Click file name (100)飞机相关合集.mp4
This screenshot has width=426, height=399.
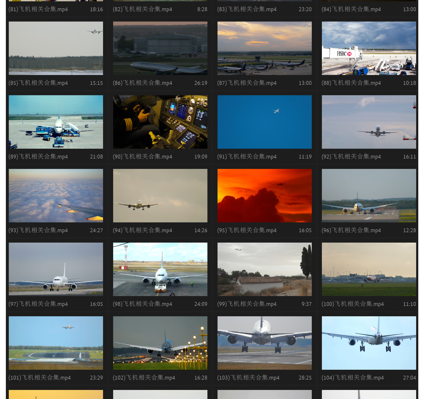pyautogui.click(x=353, y=304)
